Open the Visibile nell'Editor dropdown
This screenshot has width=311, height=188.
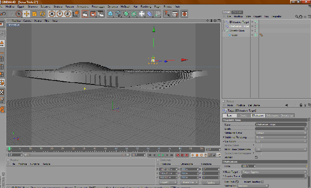[281, 133]
